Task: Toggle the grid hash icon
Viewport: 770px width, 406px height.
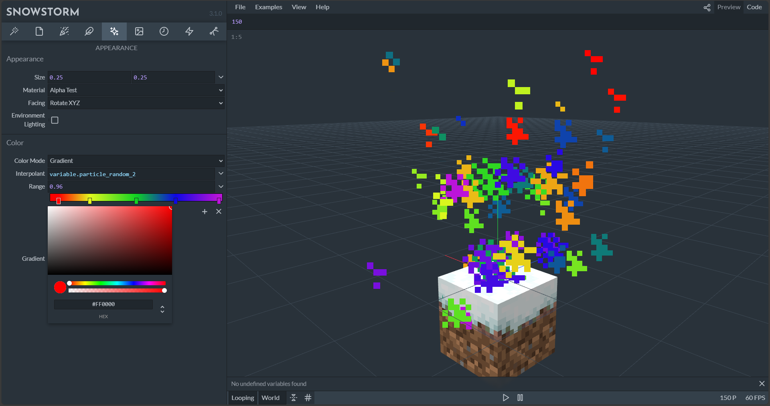Action: coord(308,398)
